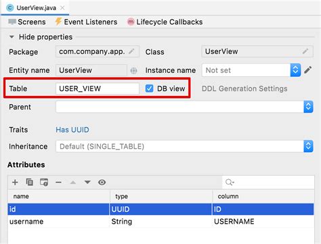Click the type column header
The image size is (321, 244).
(x=161, y=196)
